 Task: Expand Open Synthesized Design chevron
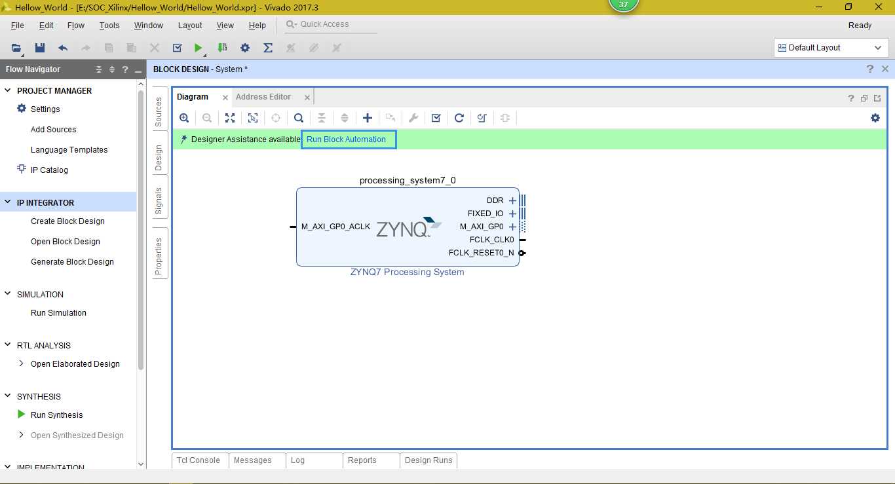pos(21,435)
